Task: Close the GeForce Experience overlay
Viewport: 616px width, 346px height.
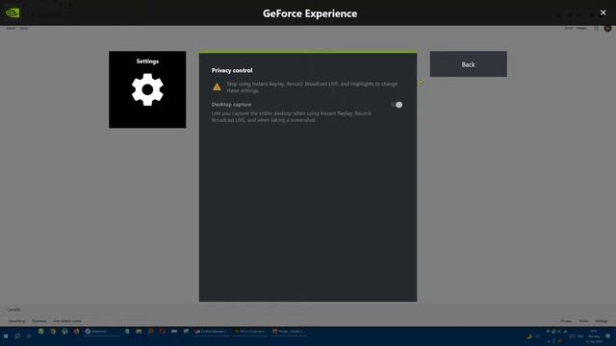Action: tap(603, 12)
